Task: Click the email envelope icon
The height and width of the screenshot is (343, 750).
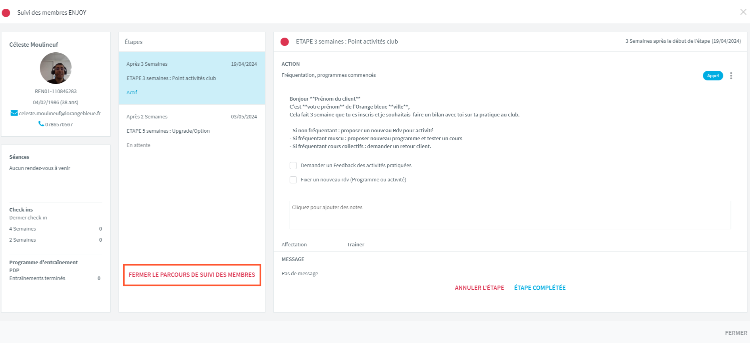Action: 14,113
